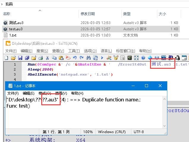Click the Paste clipboard icon
The width and height of the screenshot is (189, 142).
pos(61,58)
